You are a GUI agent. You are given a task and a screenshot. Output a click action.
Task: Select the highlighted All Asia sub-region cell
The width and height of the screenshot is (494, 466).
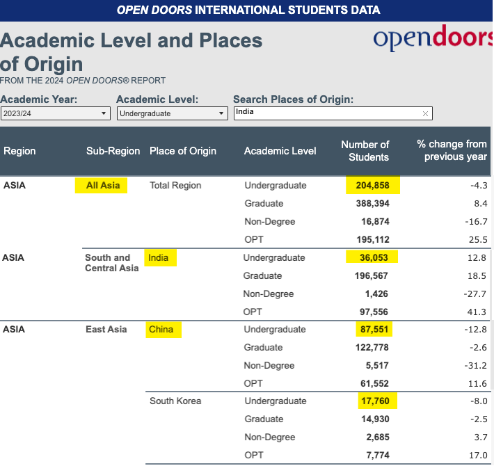click(102, 185)
